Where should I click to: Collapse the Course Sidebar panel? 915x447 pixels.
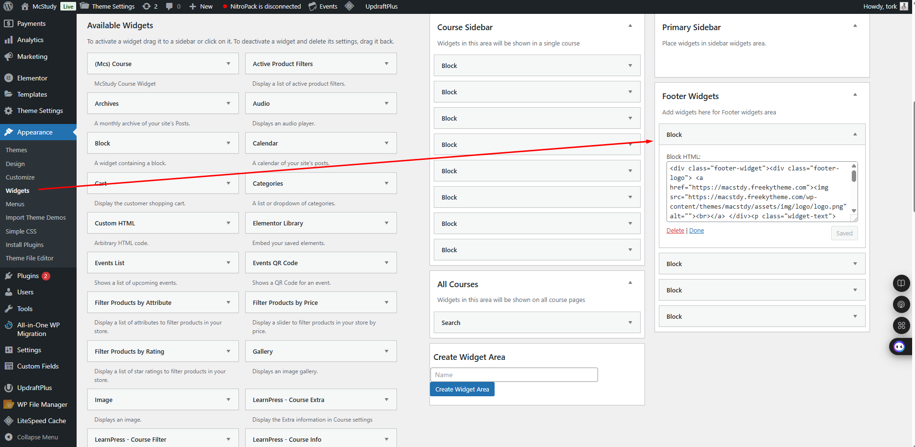click(x=630, y=26)
